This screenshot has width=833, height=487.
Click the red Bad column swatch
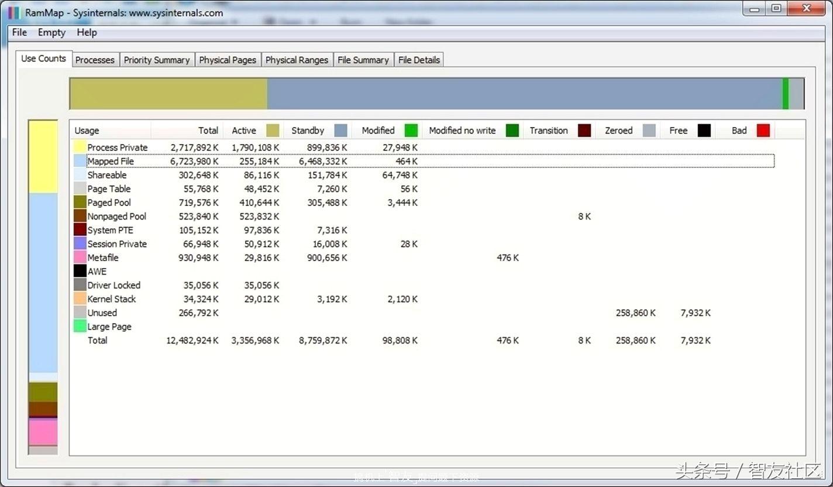coord(763,131)
